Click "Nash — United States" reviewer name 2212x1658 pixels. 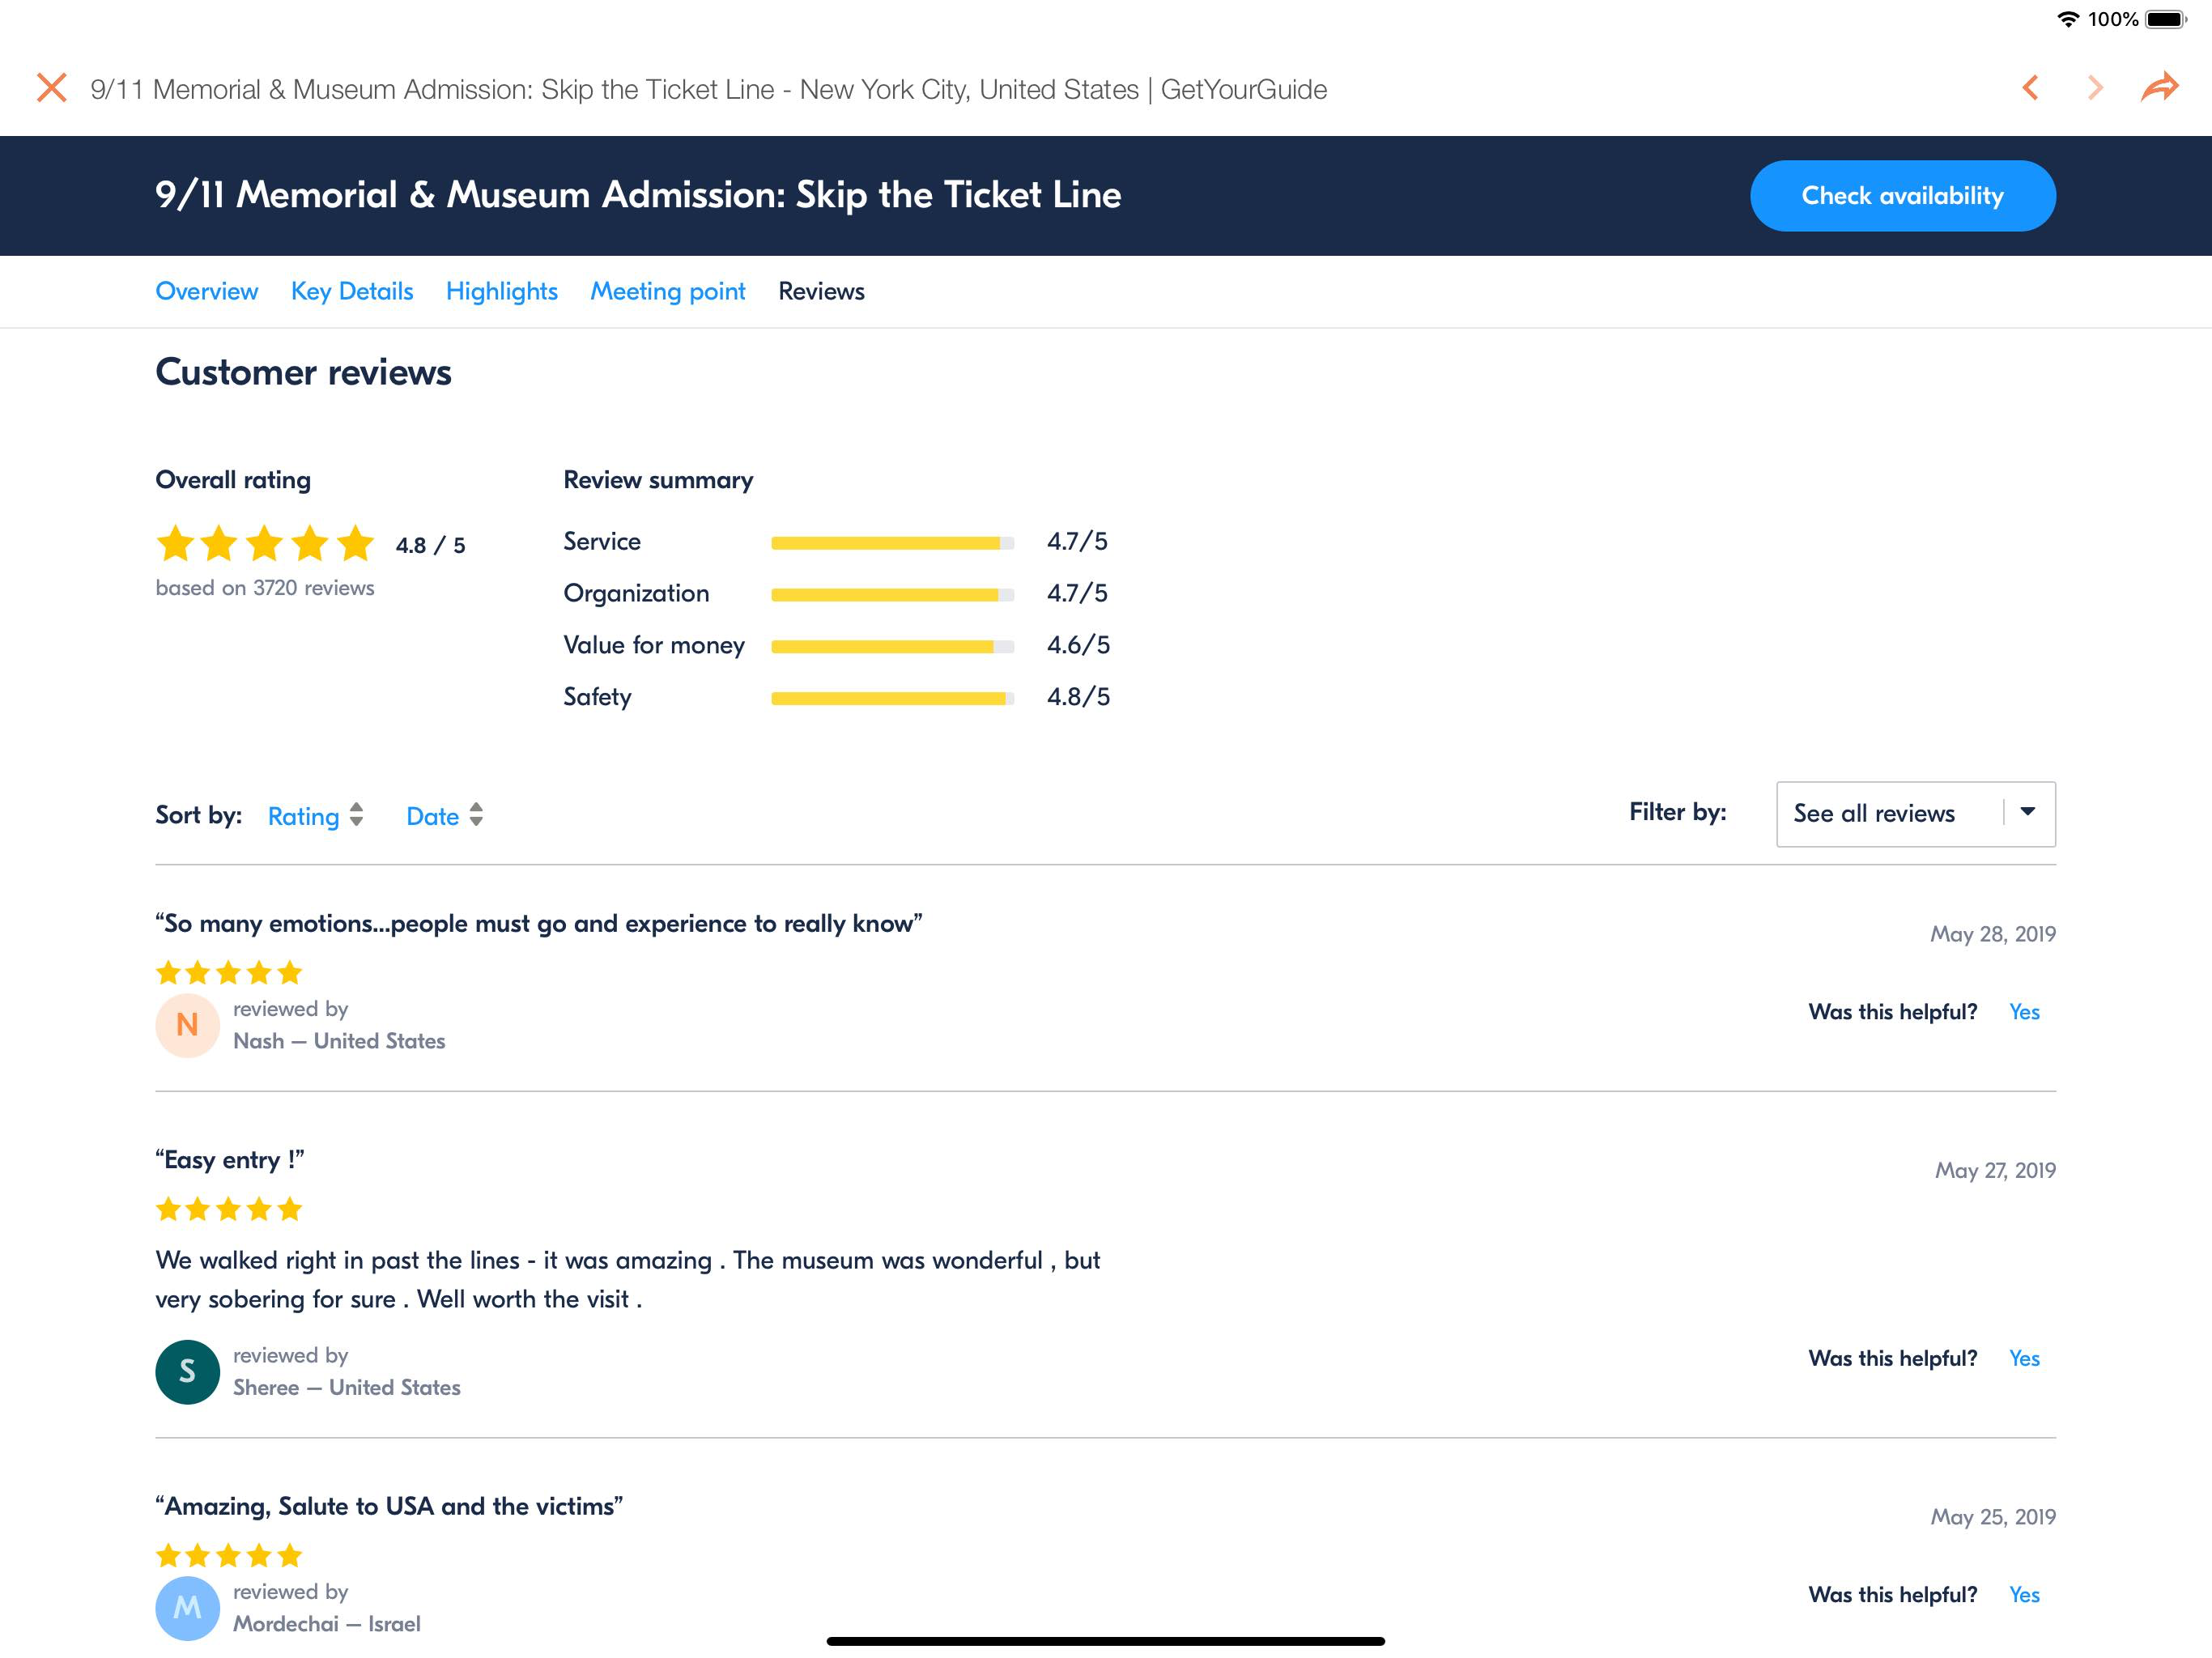click(339, 1041)
